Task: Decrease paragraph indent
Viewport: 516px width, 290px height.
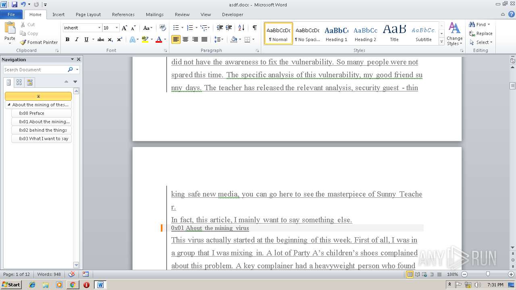Action: click(220, 28)
